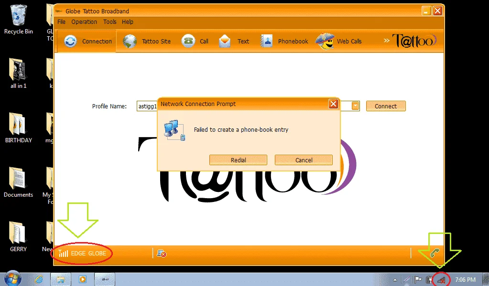The image size is (489, 286).
Task: Close the Network Connection Prompt dialog
Action: [x=333, y=104]
